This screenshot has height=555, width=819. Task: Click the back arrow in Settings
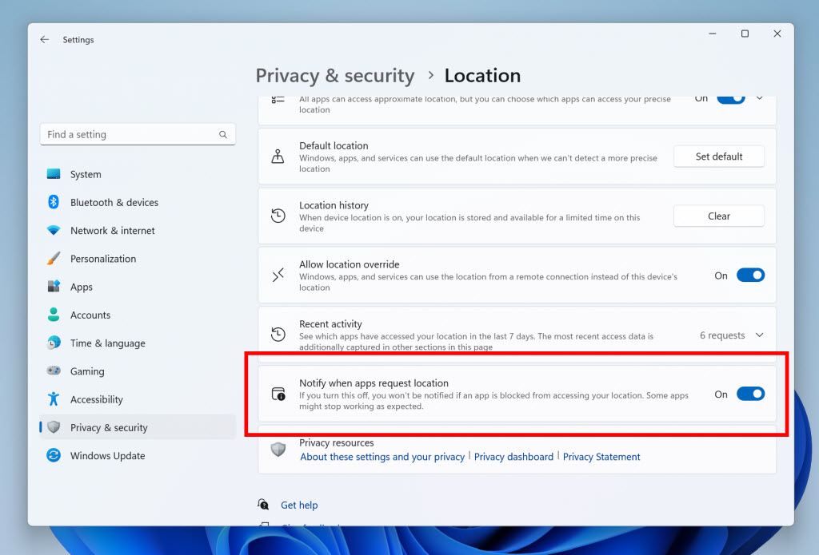pos(44,40)
